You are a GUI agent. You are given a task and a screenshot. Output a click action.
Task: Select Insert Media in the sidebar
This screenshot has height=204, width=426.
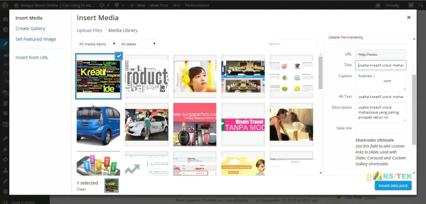pyautogui.click(x=29, y=18)
